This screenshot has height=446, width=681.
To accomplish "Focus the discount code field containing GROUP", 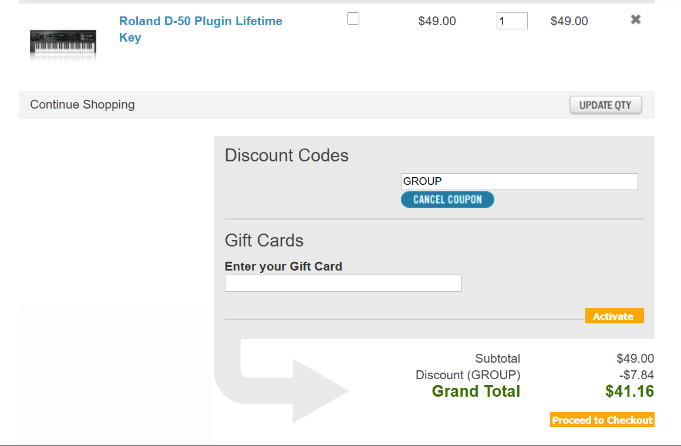I will point(519,181).
